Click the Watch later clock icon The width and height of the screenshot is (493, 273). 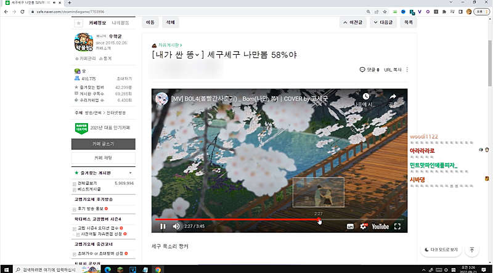click(x=365, y=96)
